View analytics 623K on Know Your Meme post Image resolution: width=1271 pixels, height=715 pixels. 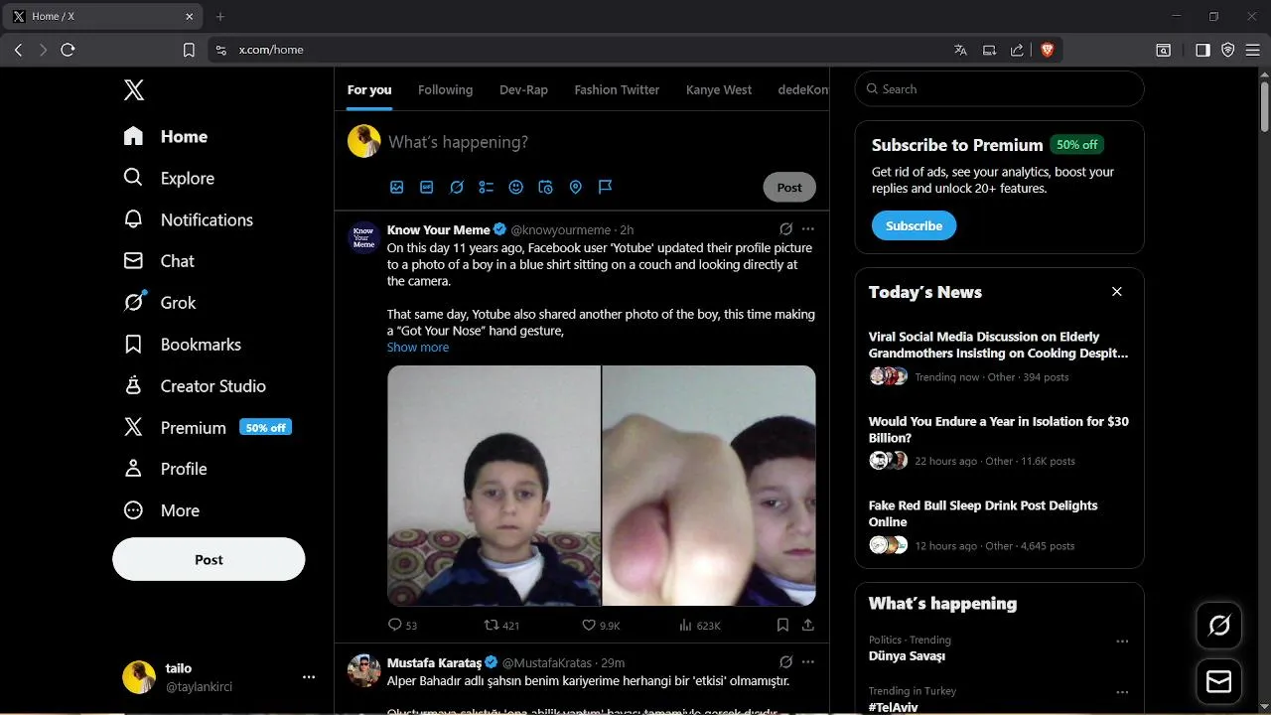700,626
